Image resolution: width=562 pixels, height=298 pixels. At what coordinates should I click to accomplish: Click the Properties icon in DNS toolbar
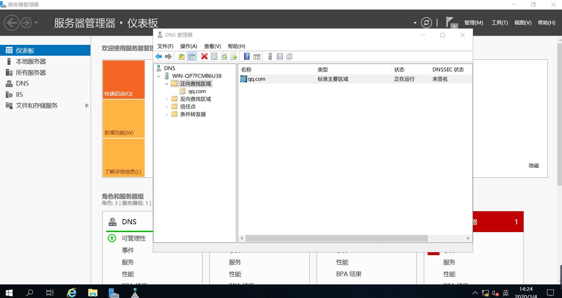pos(214,56)
